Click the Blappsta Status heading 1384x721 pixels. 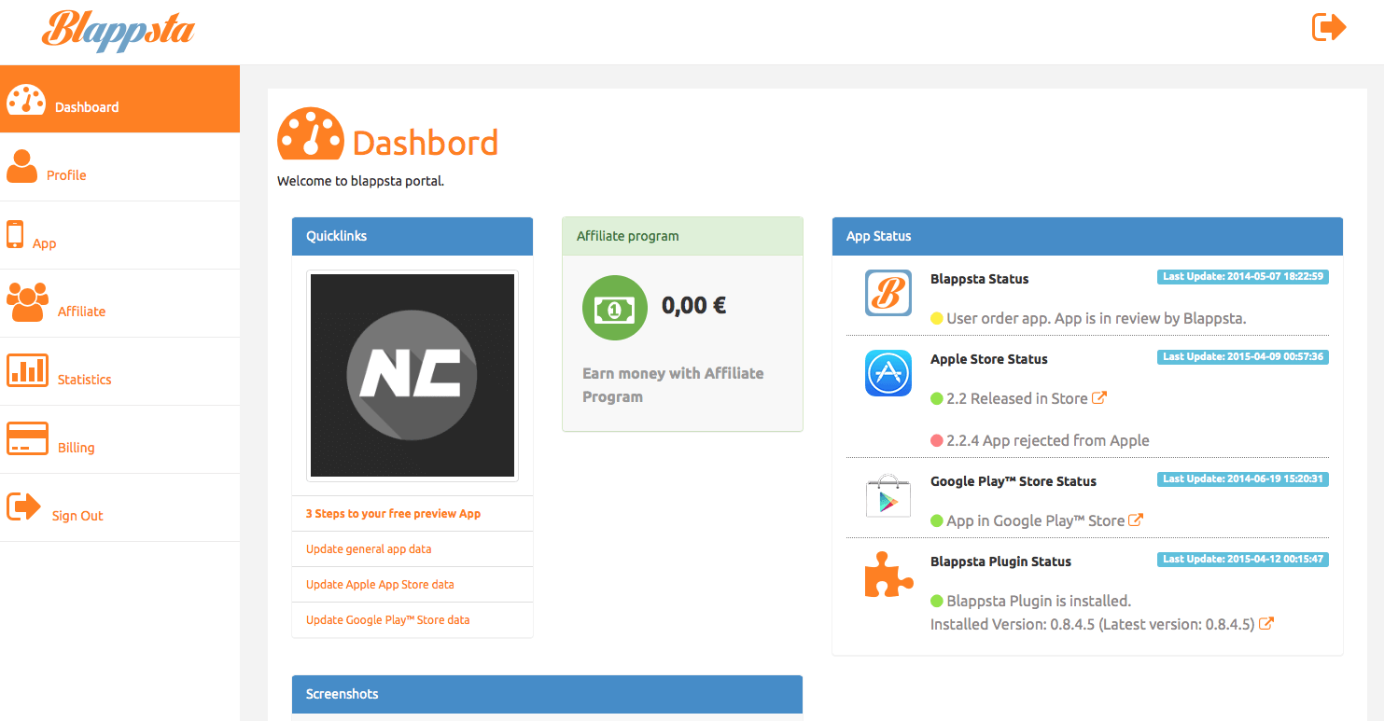pyautogui.click(x=979, y=279)
